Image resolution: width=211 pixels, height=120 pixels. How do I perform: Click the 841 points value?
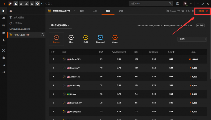(171, 59)
